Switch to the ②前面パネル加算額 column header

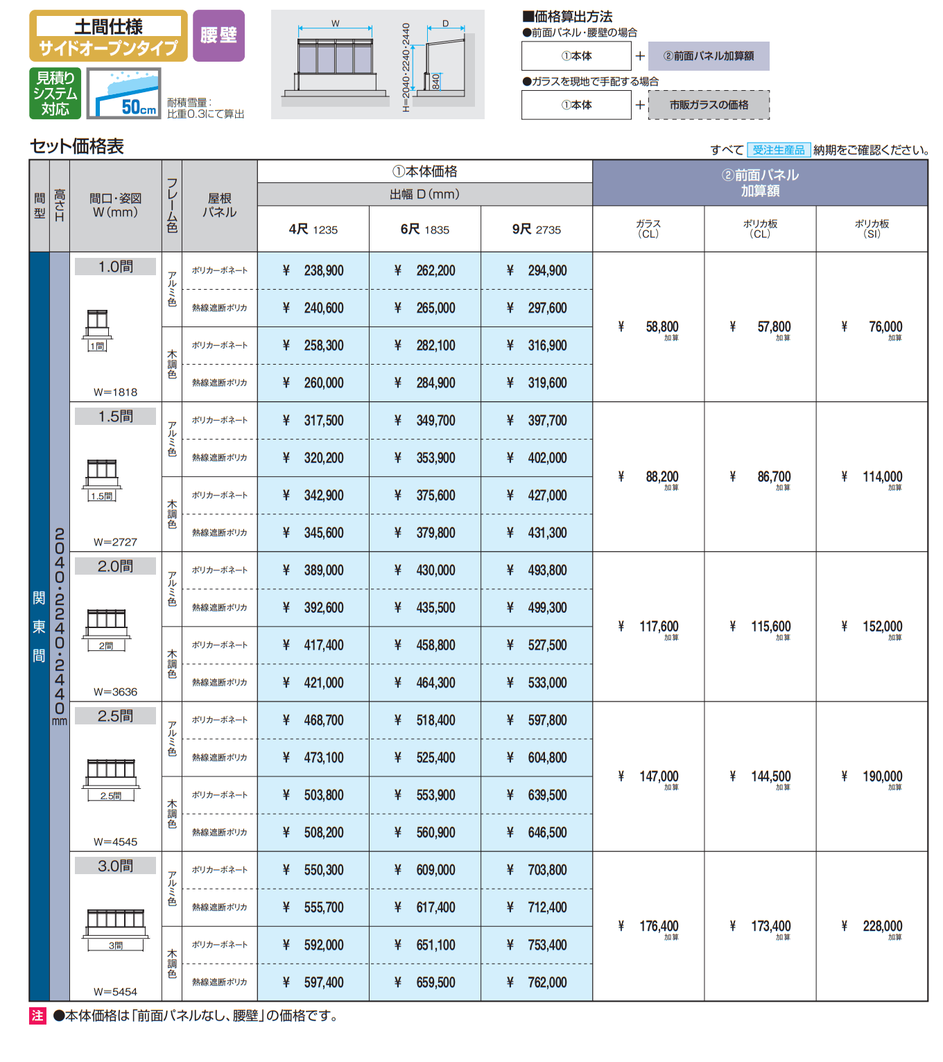click(763, 180)
